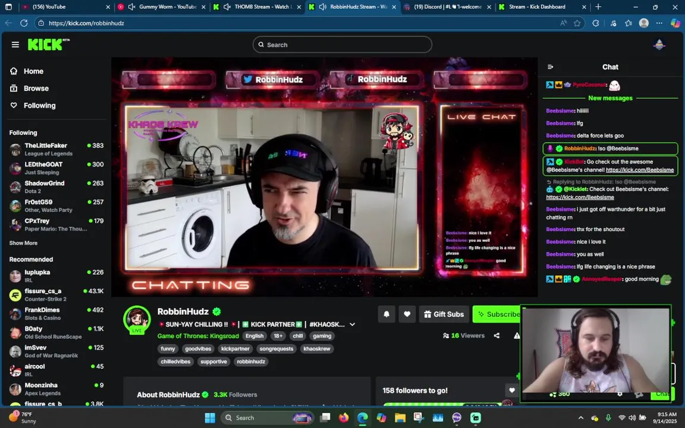Screen dimensions: 685x428
Task: Collapse the chat panel with arrow icon
Action: tap(551, 67)
